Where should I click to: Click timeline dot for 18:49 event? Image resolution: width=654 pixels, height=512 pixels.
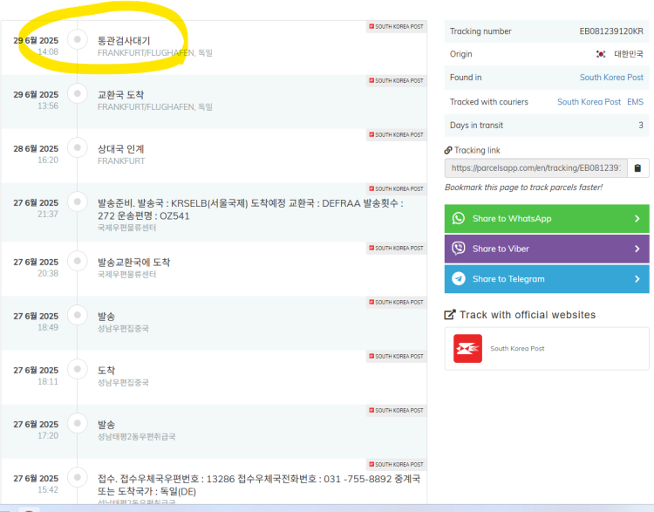77,315
